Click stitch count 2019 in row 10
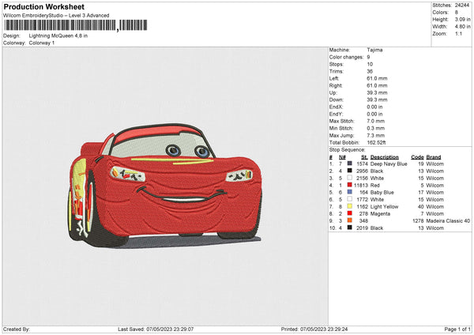This screenshot has height=335, width=474. pyautogui.click(x=362, y=228)
